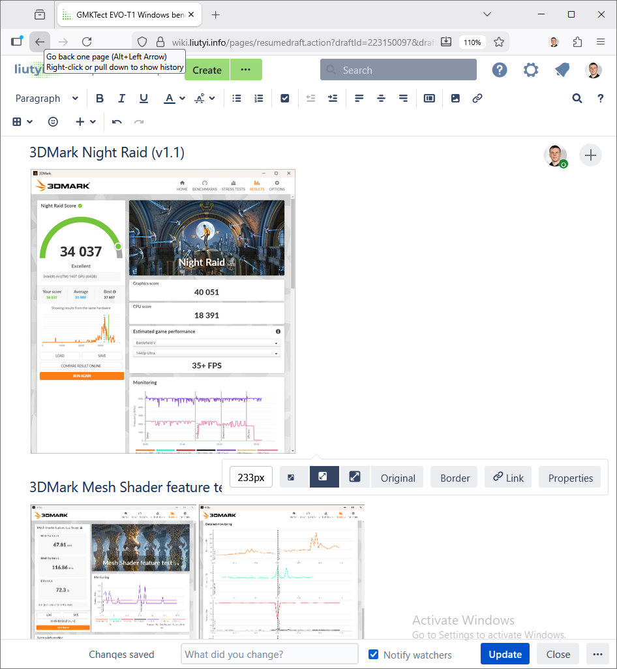Insert an image using the toolbar picture icon
617x669 pixels.
coord(455,99)
